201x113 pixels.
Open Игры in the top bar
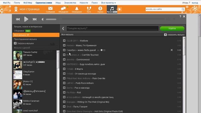click(58, 3)
